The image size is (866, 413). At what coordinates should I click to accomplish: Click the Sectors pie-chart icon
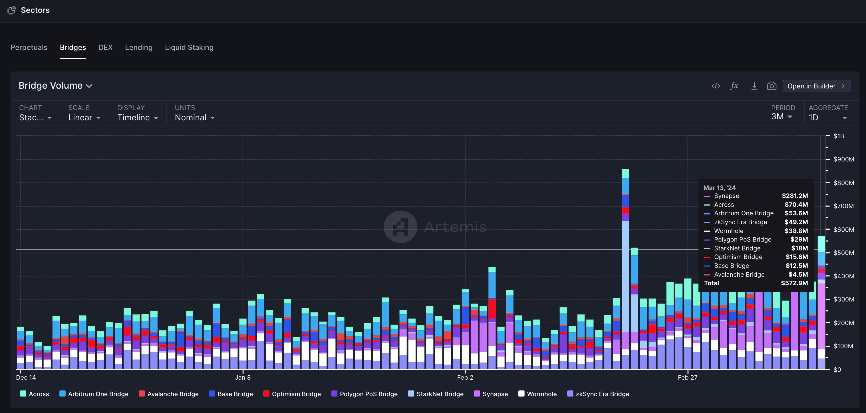point(12,10)
